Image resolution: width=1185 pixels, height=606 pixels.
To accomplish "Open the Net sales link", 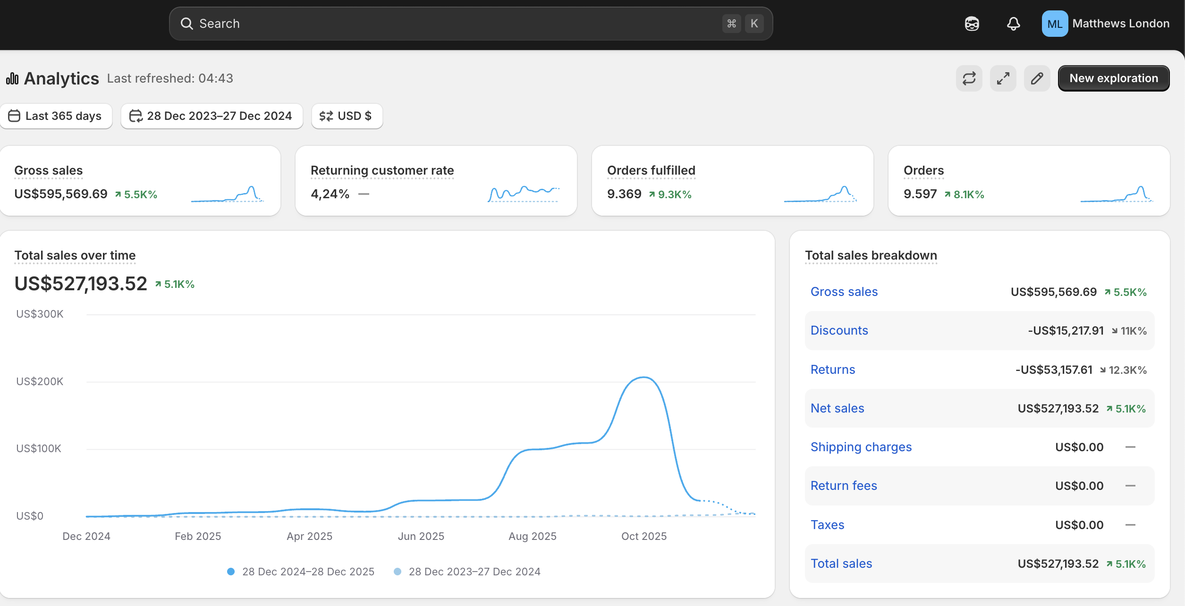I will tap(837, 408).
